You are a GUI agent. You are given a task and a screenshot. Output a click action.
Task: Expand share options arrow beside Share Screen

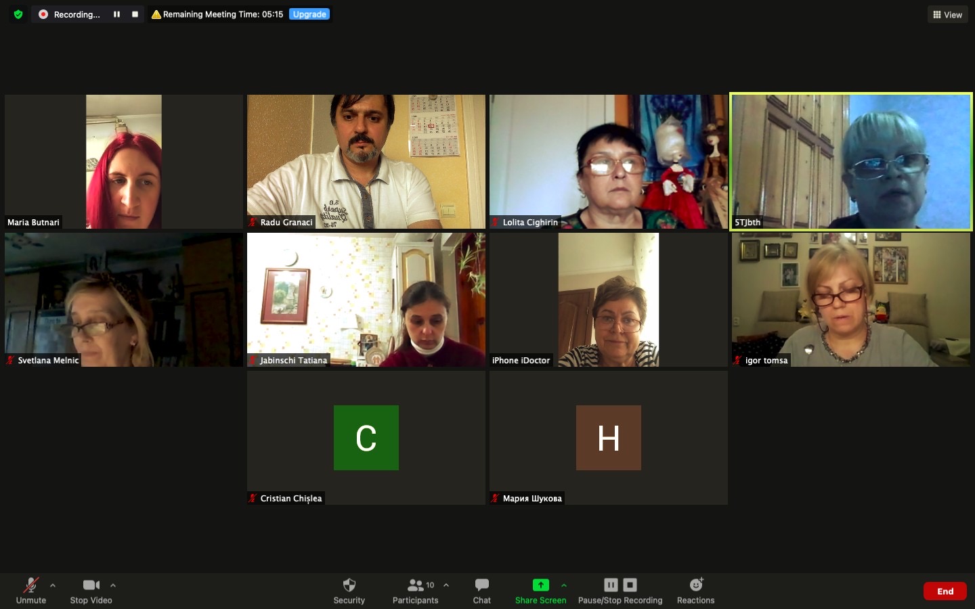point(564,585)
